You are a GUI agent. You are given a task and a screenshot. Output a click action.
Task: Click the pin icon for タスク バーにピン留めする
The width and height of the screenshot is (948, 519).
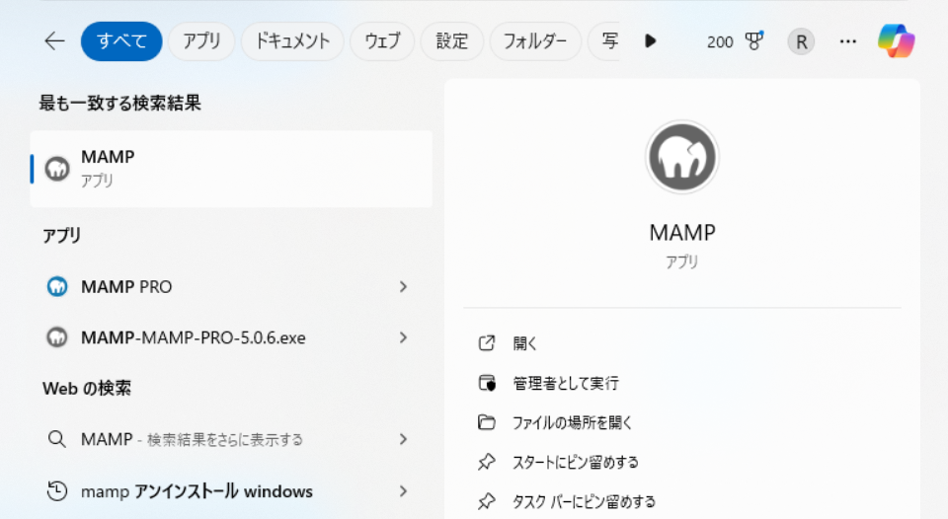pos(487,501)
